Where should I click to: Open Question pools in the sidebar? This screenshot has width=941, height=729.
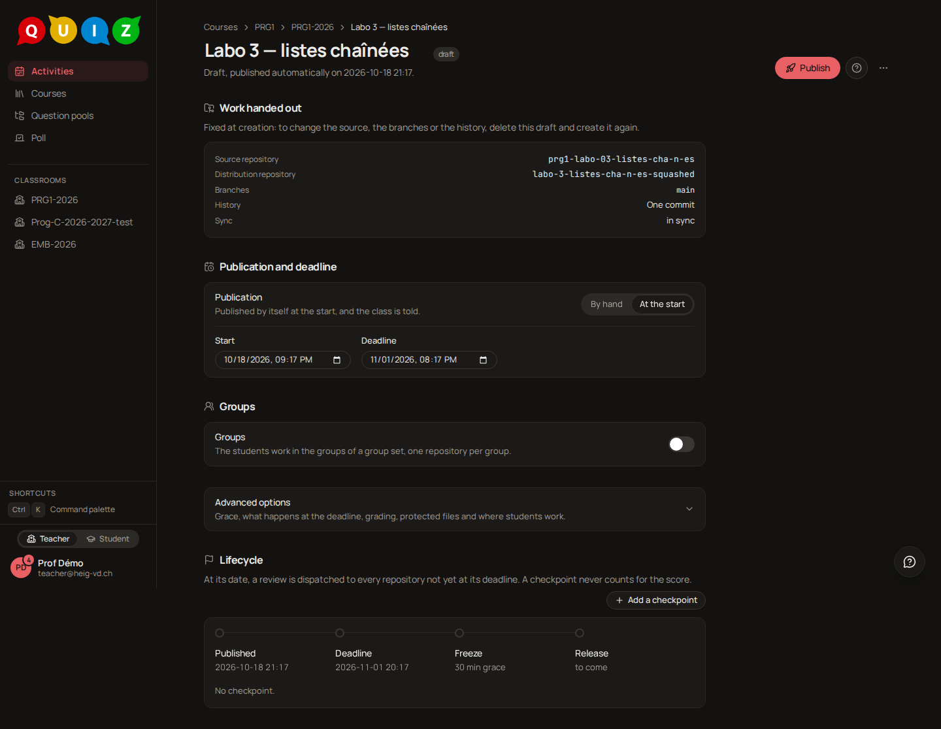pyautogui.click(x=78, y=116)
